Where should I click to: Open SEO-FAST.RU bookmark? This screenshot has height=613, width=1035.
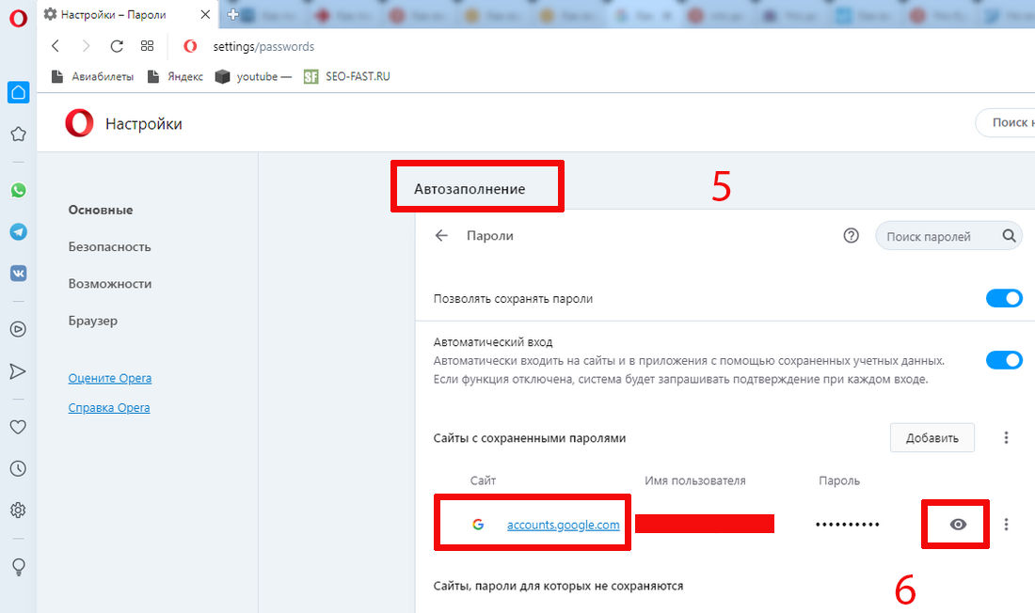pos(347,76)
